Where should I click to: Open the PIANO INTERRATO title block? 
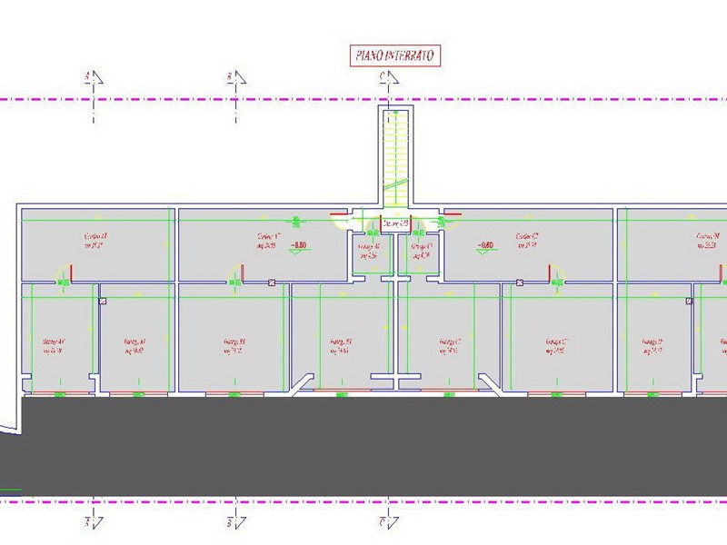397,54
